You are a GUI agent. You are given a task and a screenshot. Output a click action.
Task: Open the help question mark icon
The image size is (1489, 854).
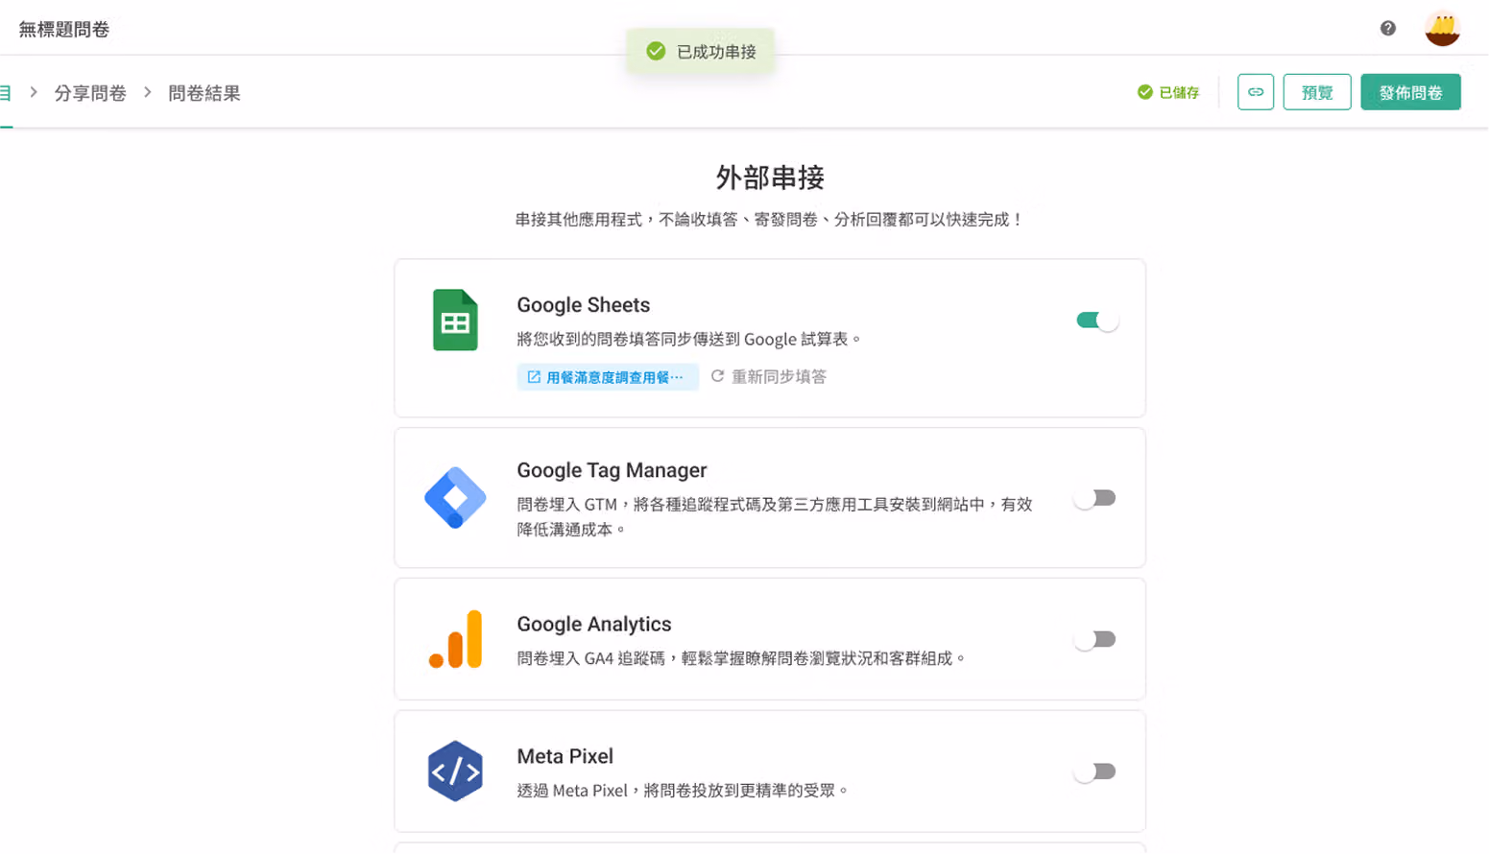(x=1387, y=28)
